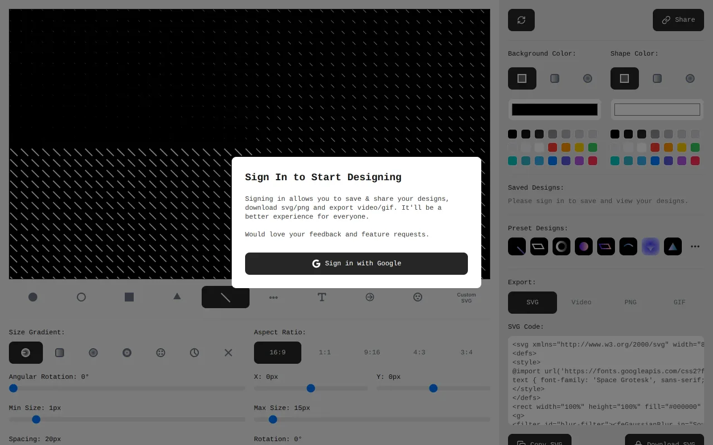Image resolution: width=713 pixels, height=445 pixels.
Task: Select the emoji face shape tool
Action: [418, 297]
